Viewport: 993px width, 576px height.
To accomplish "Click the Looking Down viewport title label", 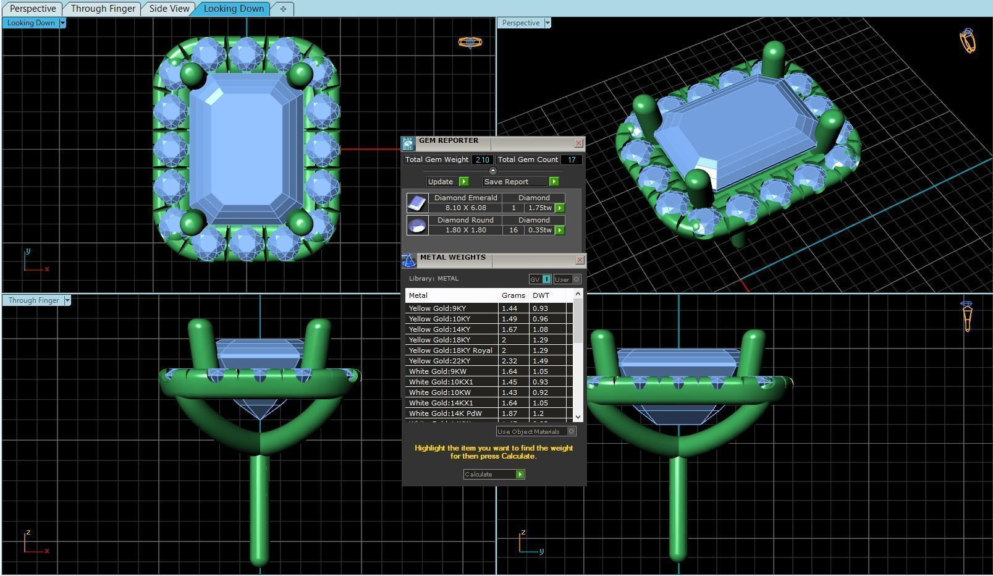I will (x=31, y=23).
